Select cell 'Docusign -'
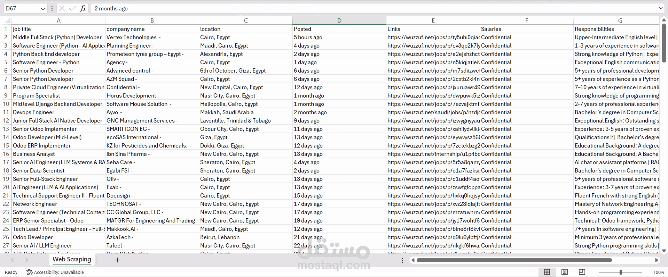Screen dimensions: 668x277 pos(152,195)
